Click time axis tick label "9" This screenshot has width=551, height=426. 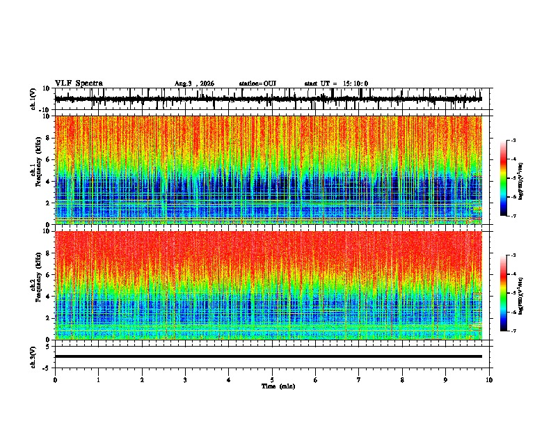click(445, 380)
